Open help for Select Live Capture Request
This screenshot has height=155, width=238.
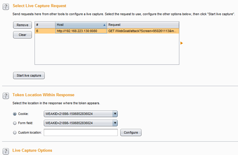[6, 7]
